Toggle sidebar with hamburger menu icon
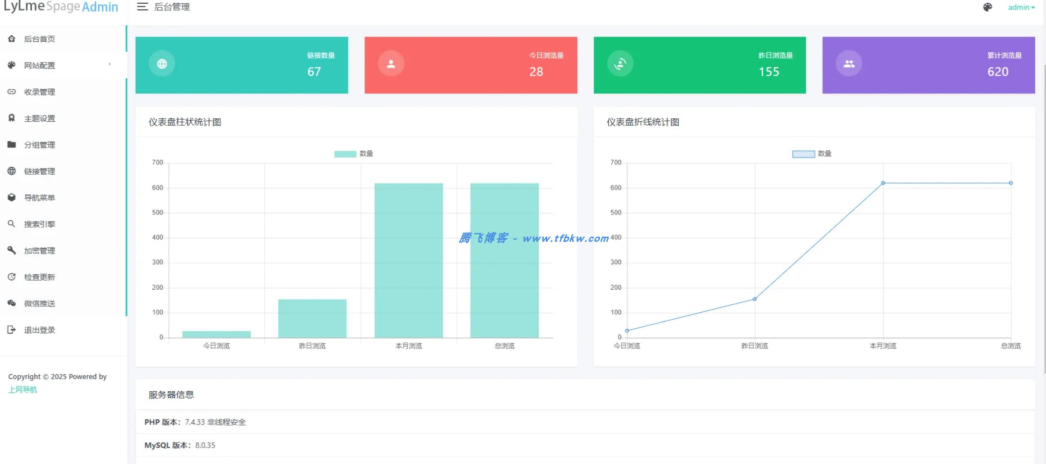 tap(142, 7)
